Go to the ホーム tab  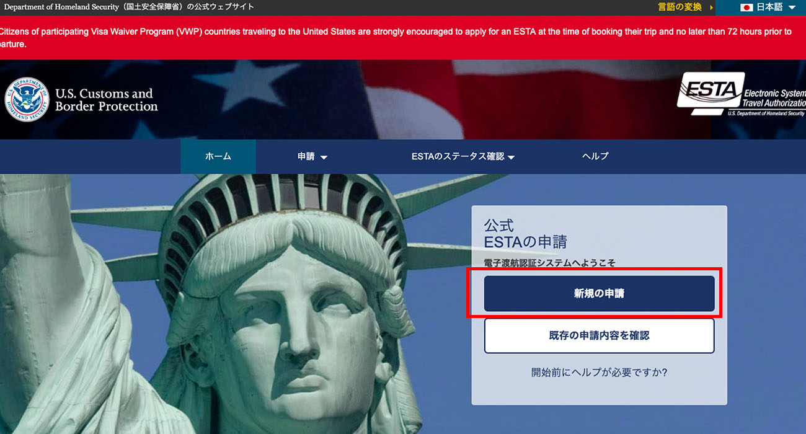218,156
